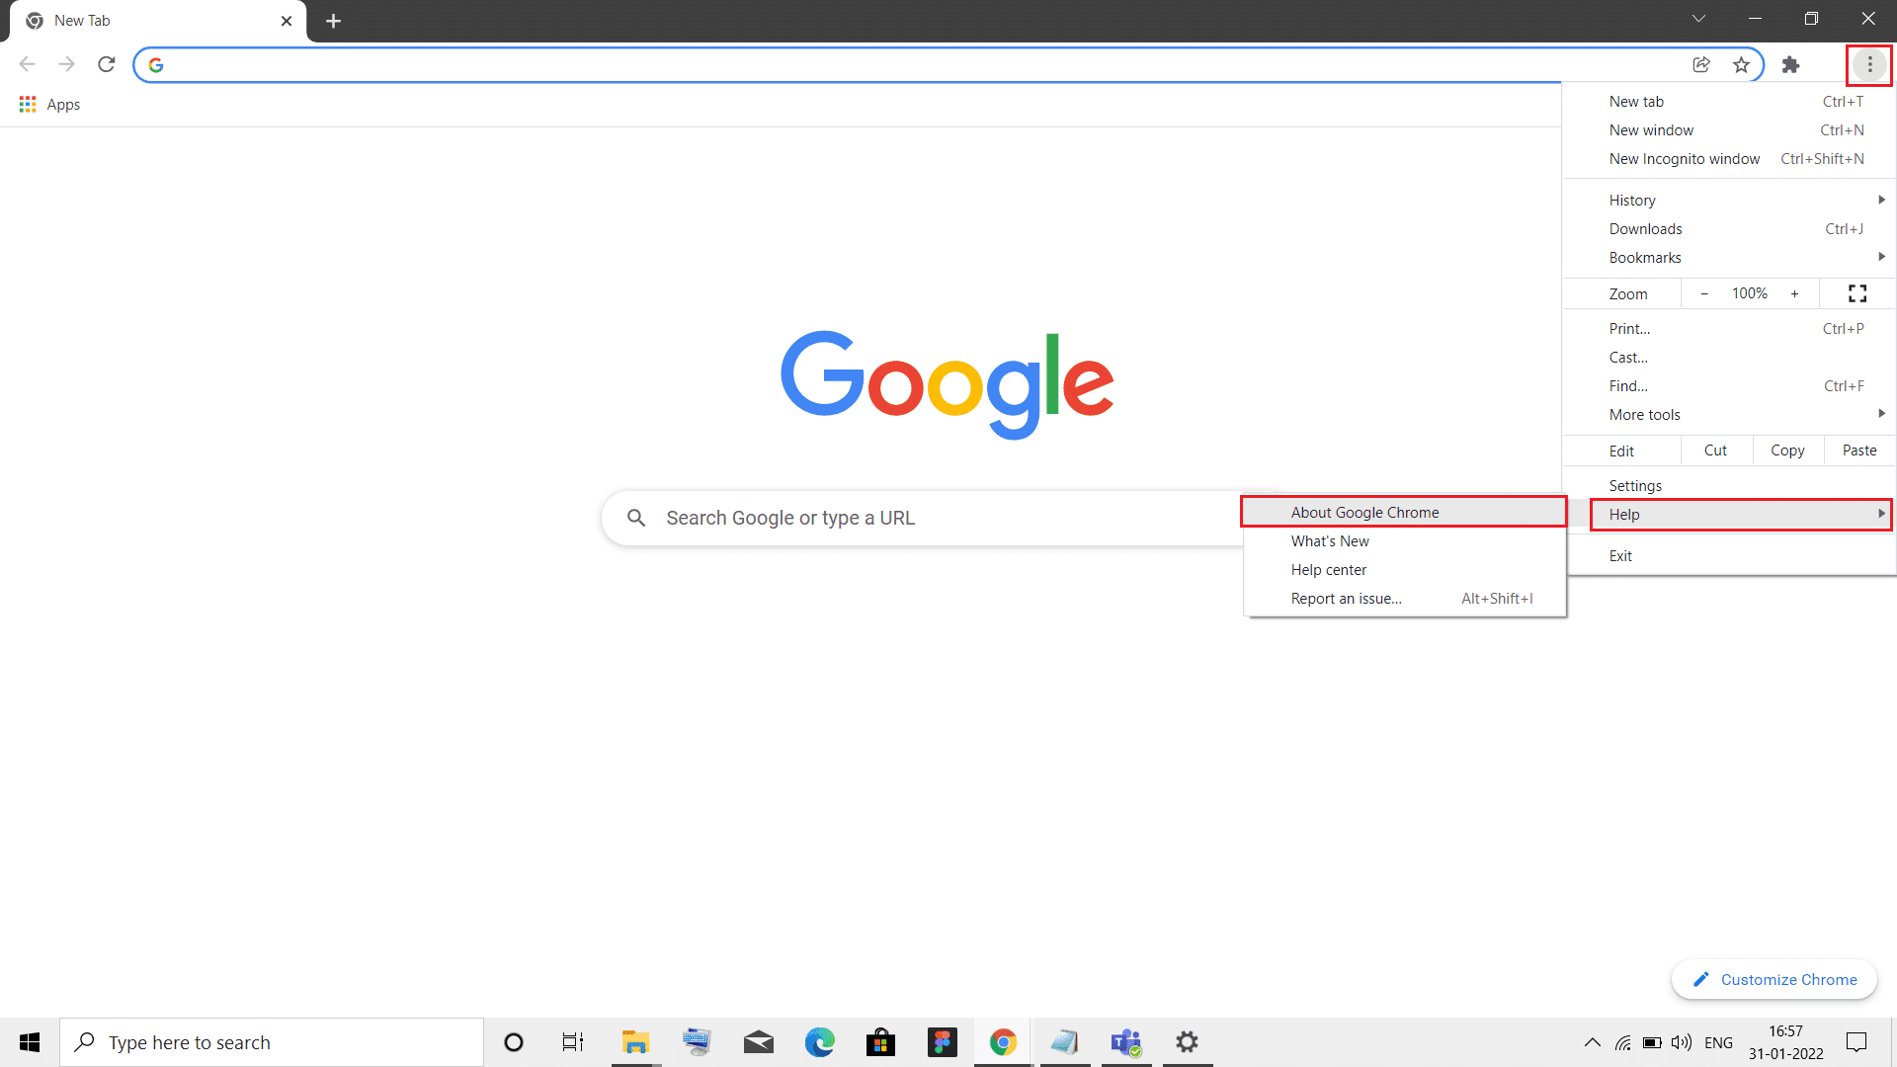Screen dimensions: 1897x1067
Task: Click the Microsoft Teams icon in taskbar
Action: (x=1125, y=1042)
